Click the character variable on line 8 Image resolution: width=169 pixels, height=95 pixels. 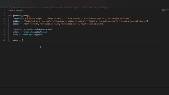(x=18, y=29)
